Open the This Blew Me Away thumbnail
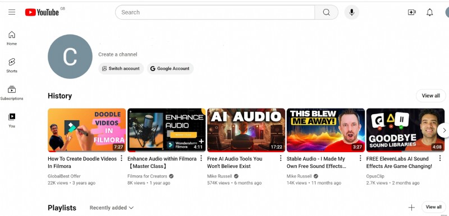 326,130
